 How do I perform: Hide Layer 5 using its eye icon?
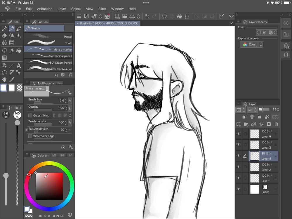(x=239, y=134)
